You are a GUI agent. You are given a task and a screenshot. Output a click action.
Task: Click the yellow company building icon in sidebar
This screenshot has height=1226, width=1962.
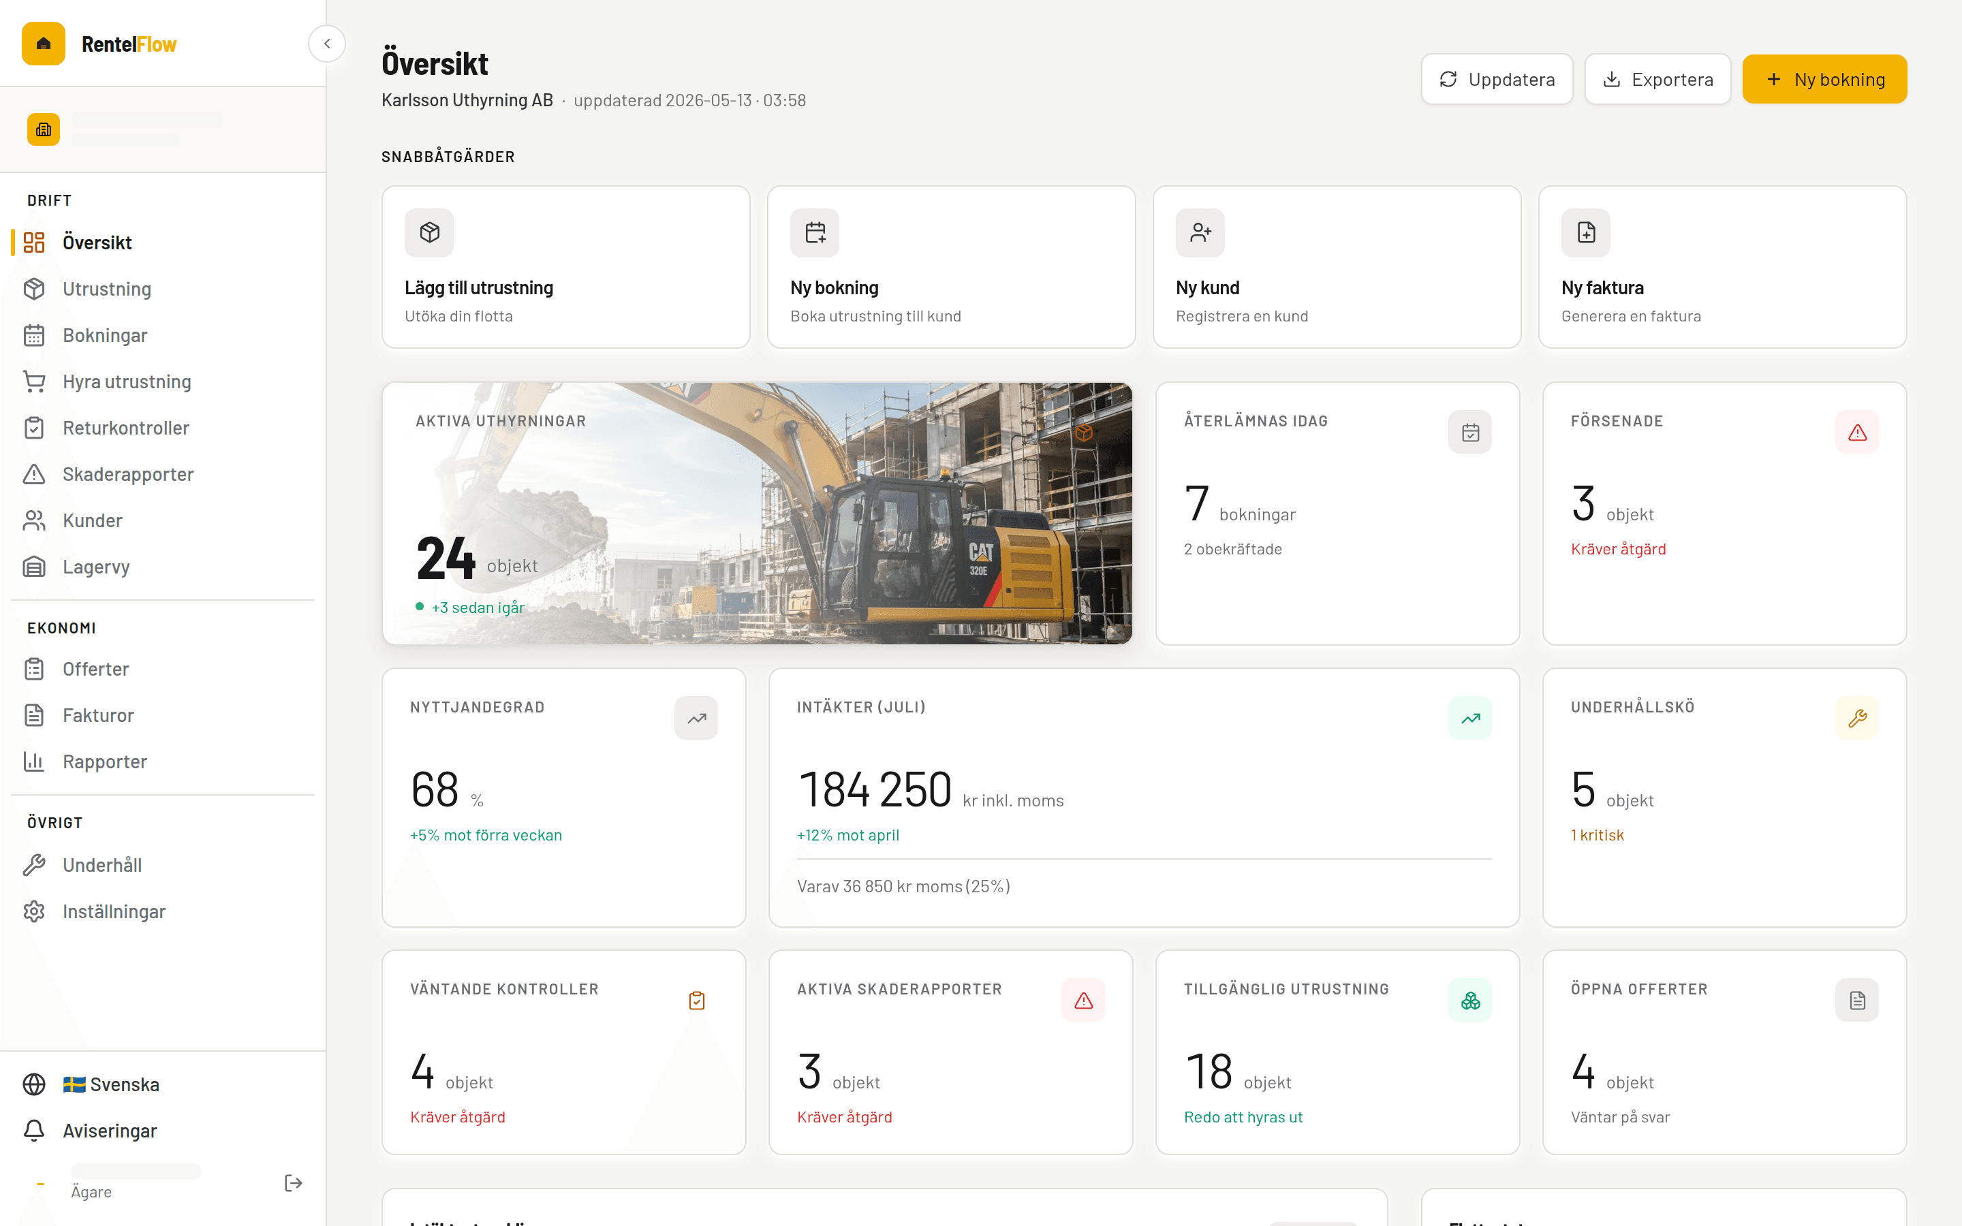44,129
